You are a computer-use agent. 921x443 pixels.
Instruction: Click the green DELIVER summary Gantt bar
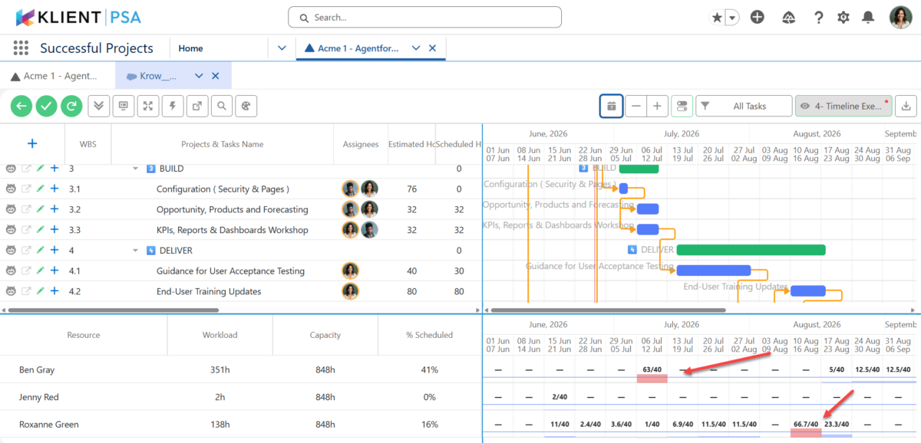pyautogui.click(x=751, y=250)
